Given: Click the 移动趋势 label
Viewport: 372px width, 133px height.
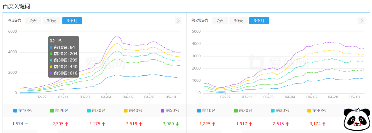Looking at the screenshot, I should (200, 21).
